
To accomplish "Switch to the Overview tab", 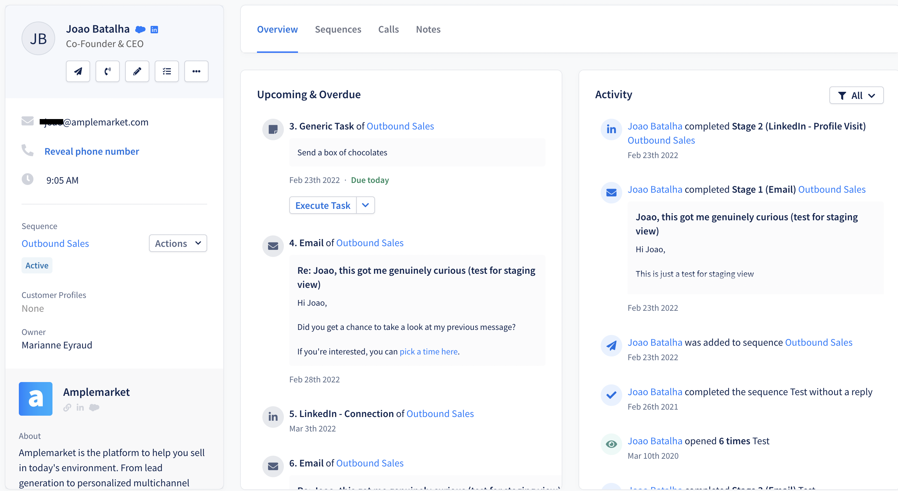I will (x=277, y=29).
